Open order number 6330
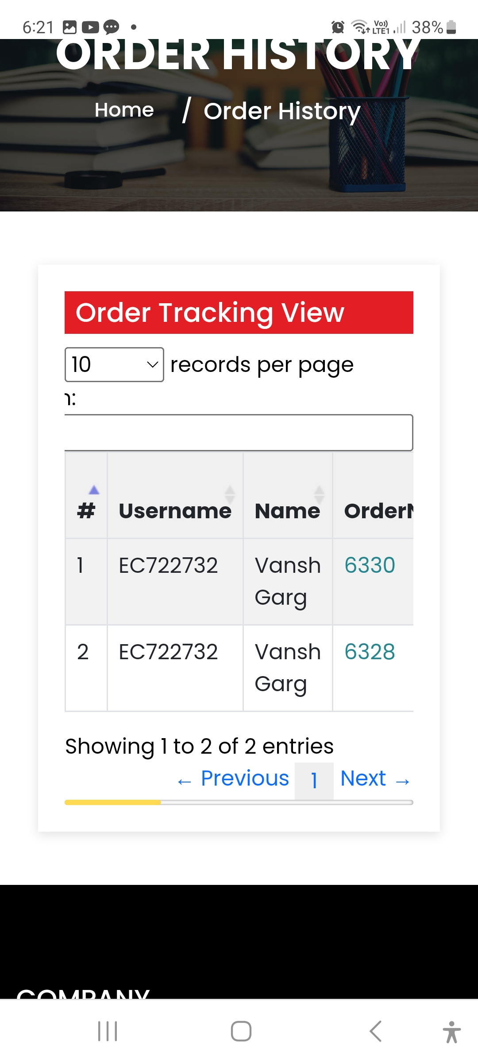The height and width of the screenshot is (1064, 478). [370, 565]
